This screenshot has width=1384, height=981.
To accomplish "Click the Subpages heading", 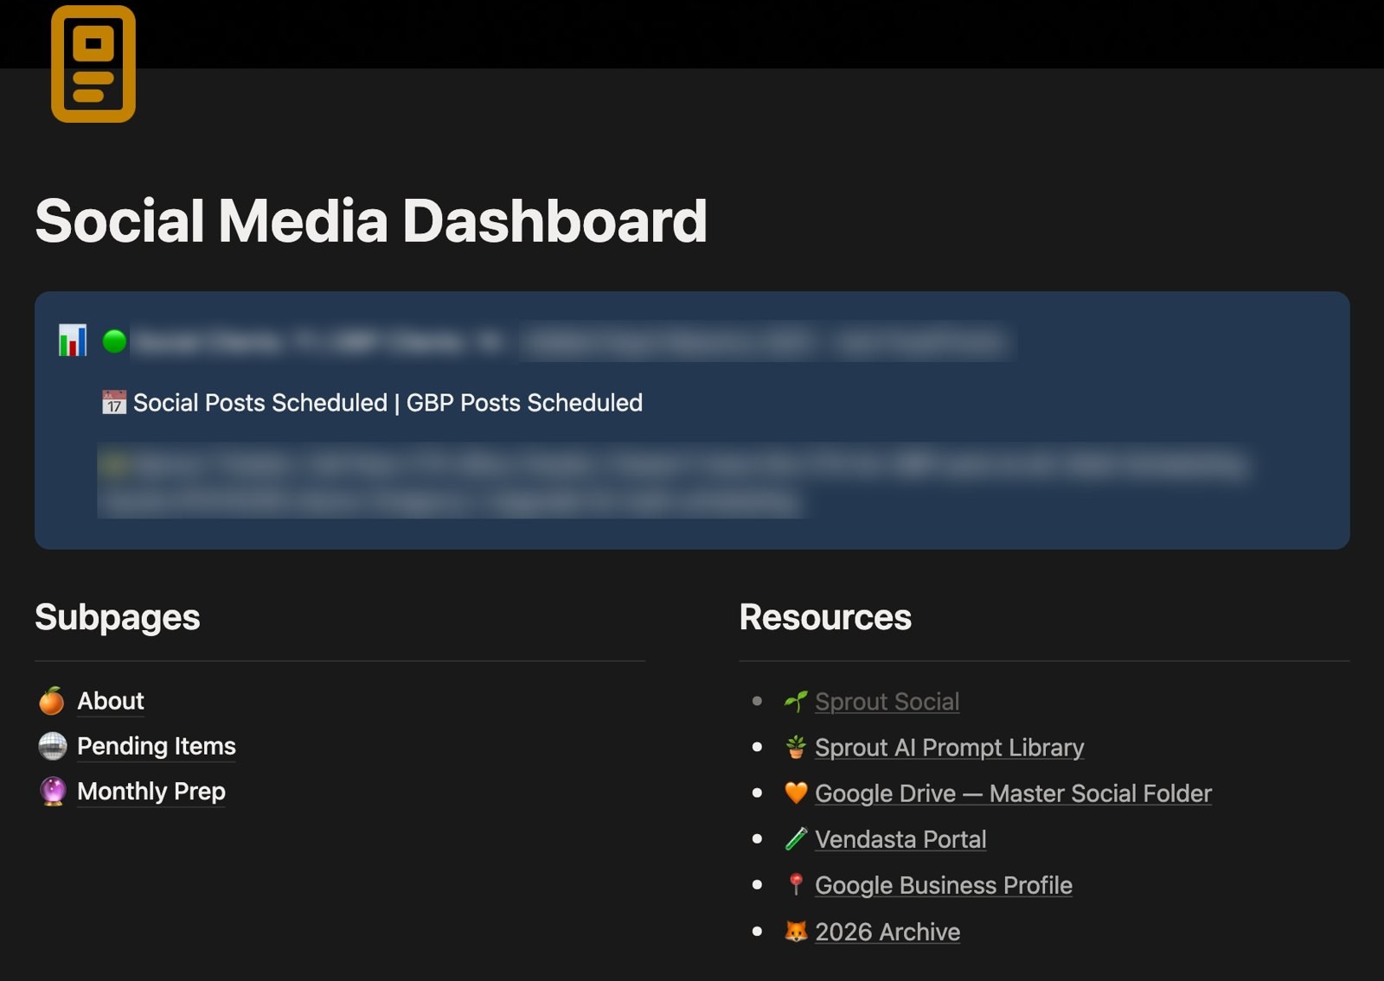I will click(118, 617).
